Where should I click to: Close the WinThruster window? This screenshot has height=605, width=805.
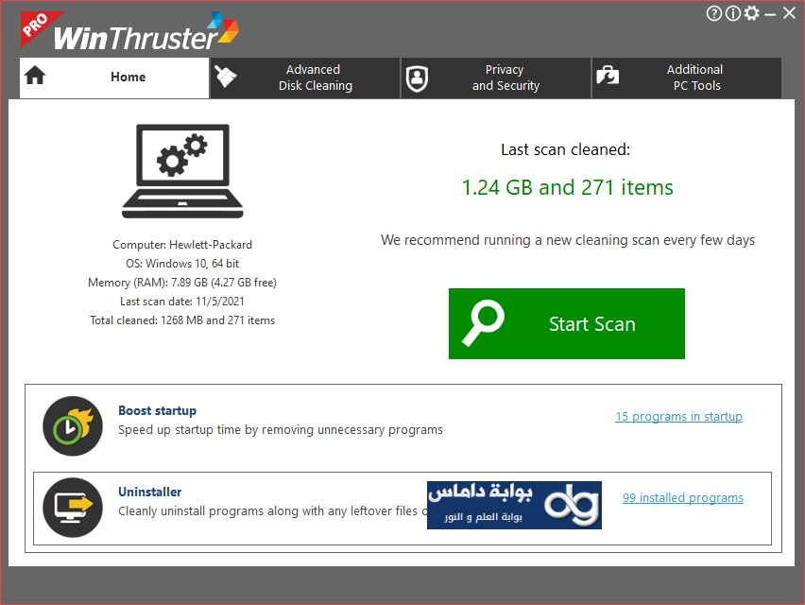[789, 13]
